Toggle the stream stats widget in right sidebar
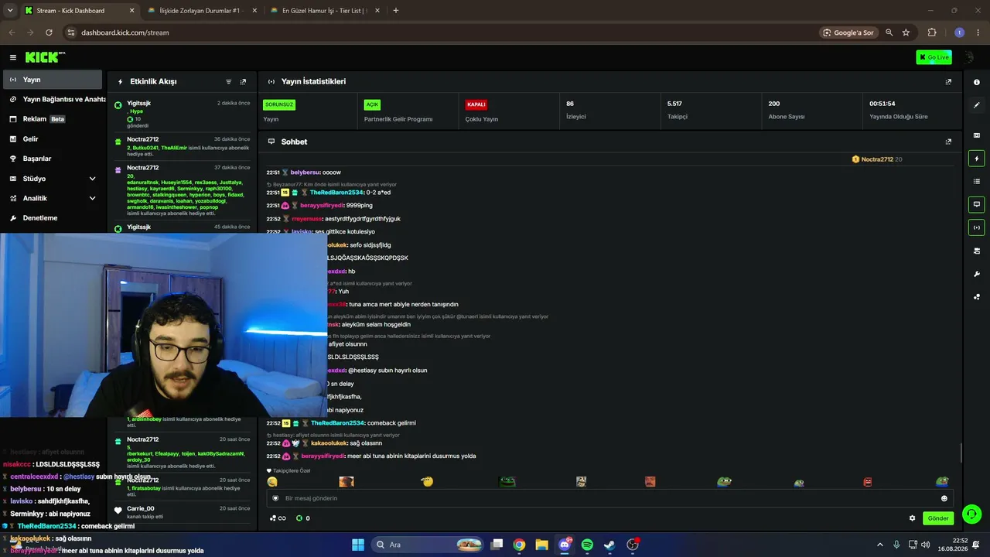990x557 pixels. pyautogui.click(x=976, y=227)
